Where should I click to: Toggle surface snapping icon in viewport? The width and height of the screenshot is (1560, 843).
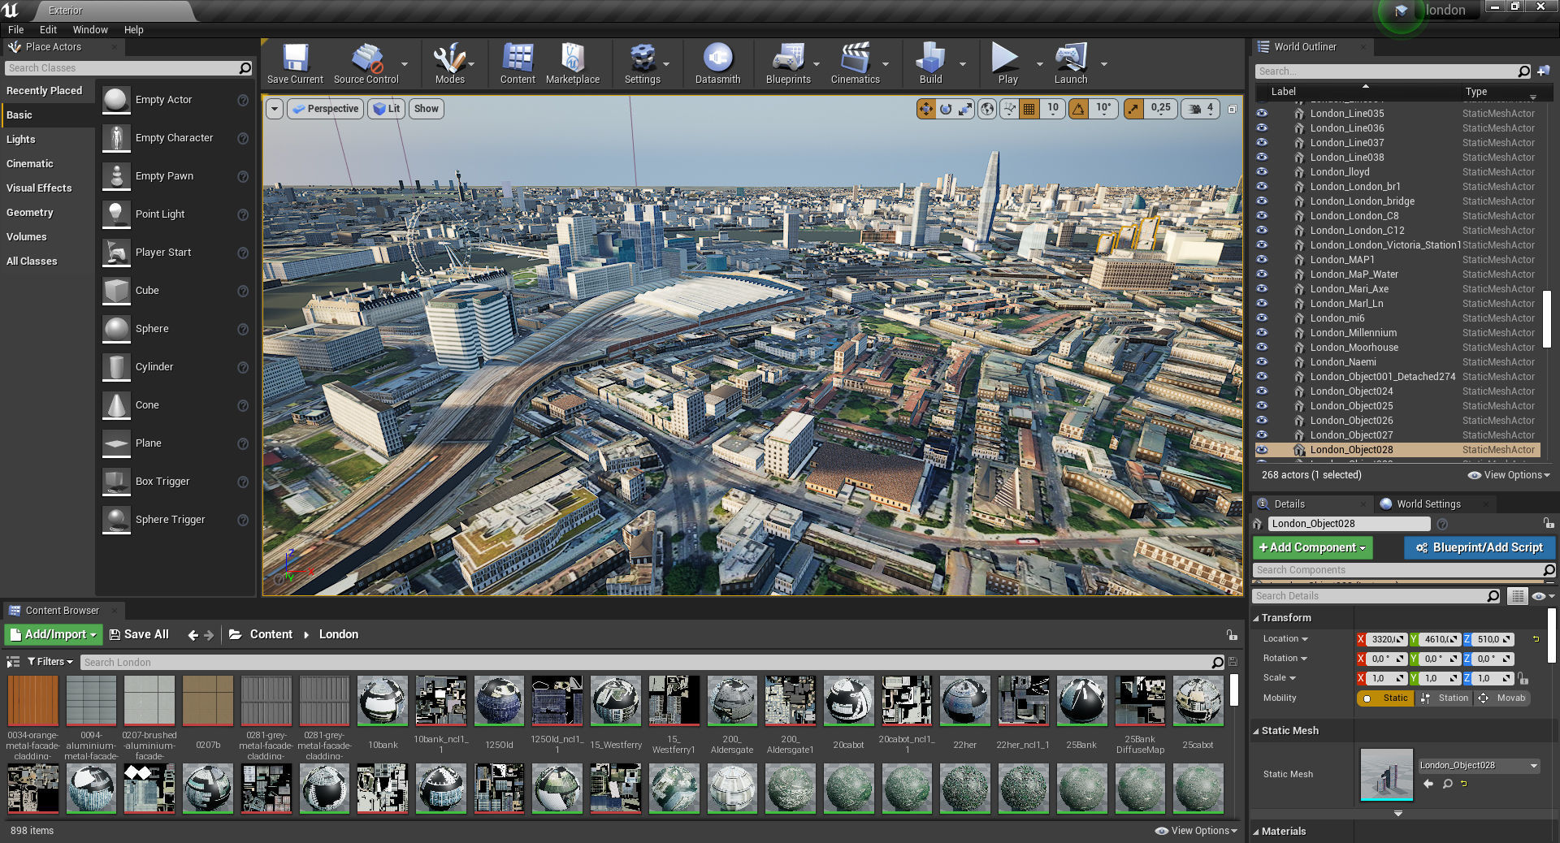coord(1009,109)
